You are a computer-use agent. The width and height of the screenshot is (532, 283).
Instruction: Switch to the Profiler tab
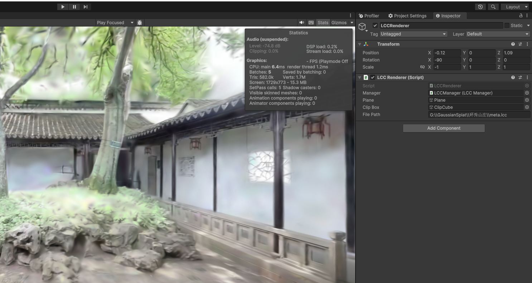pos(369,16)
